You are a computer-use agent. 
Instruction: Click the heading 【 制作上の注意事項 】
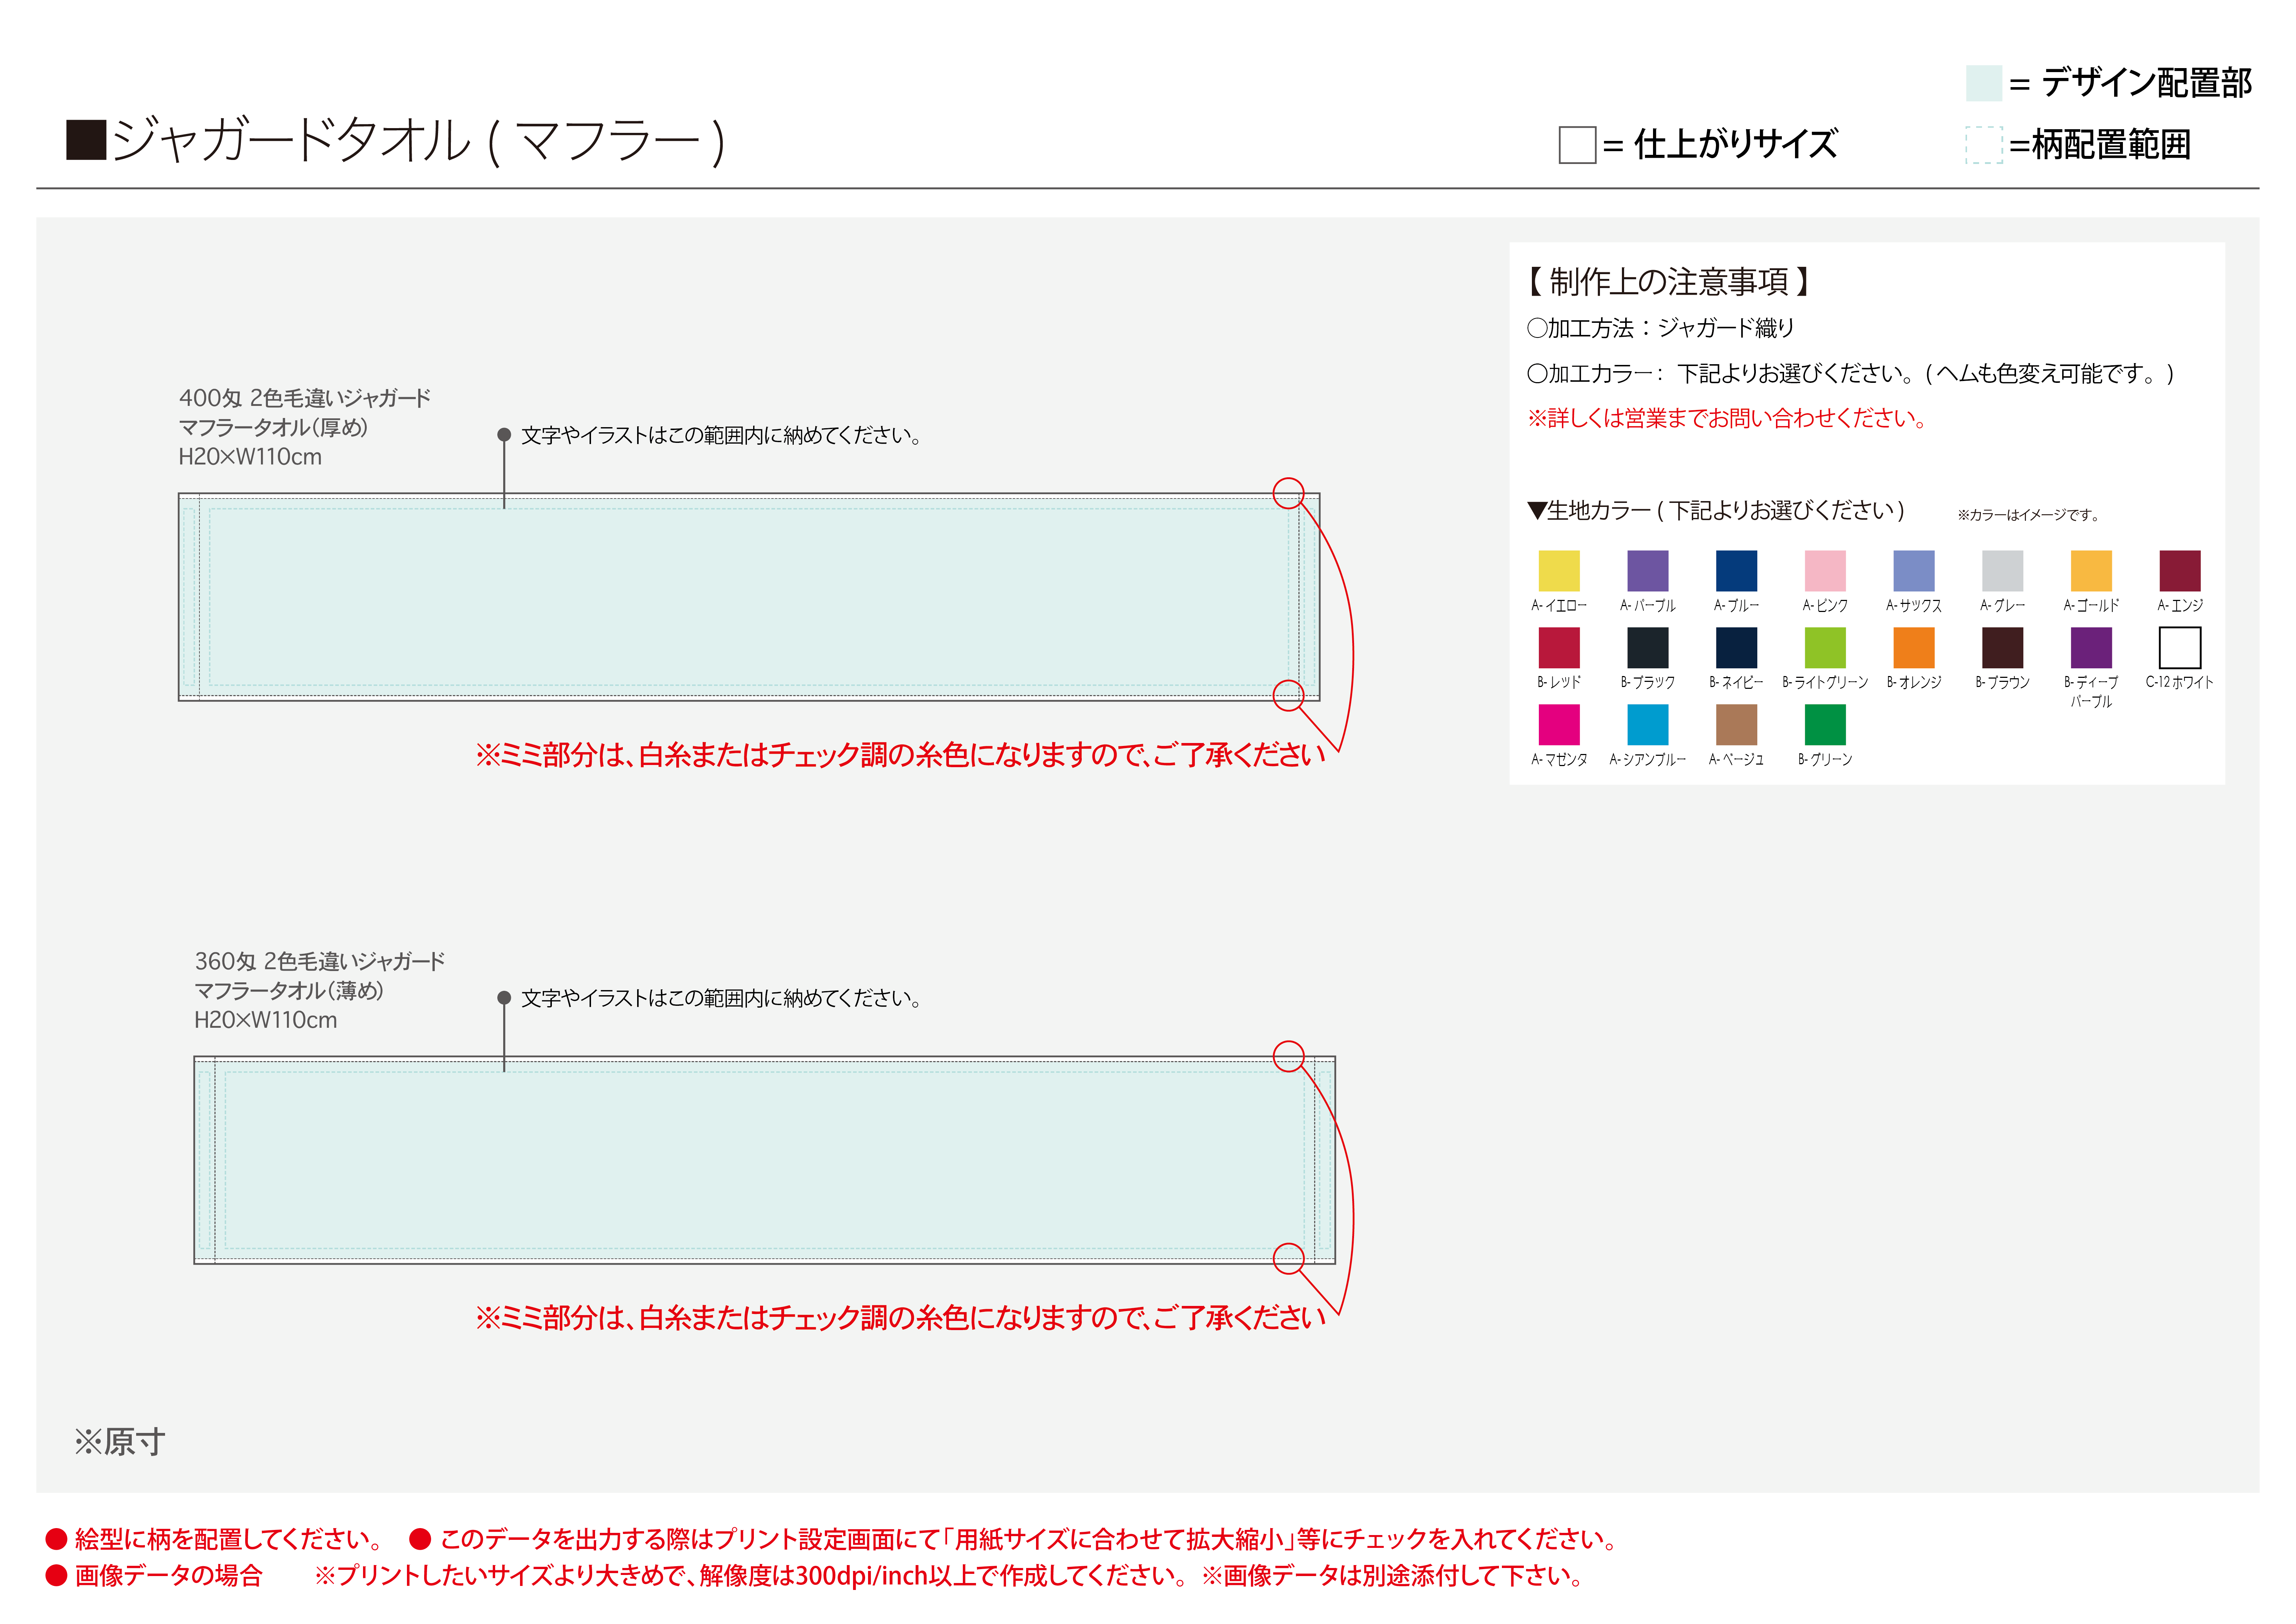pyautogui.click(x=1669, y=282)
